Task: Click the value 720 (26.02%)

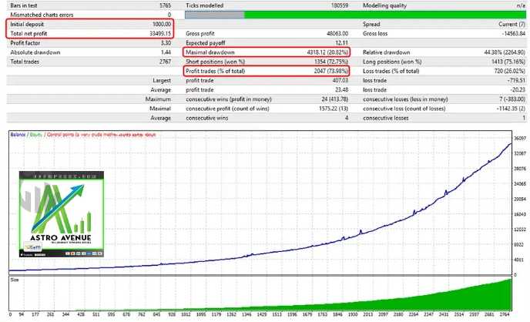Action: [x=510, y=71]
